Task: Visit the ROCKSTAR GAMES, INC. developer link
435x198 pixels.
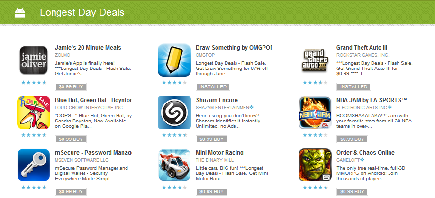Action: point(362,55)
